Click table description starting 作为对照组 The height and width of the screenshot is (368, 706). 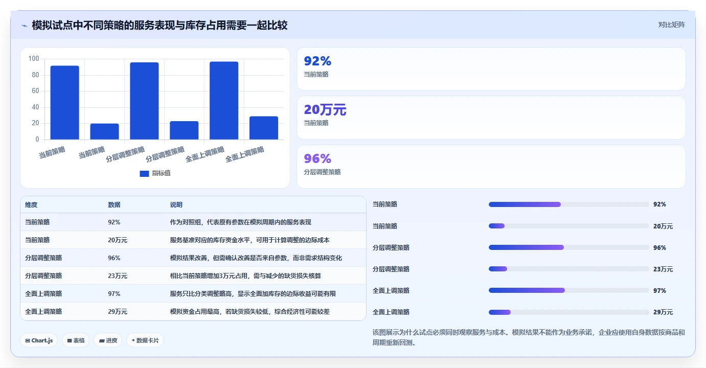coord(240,222)
